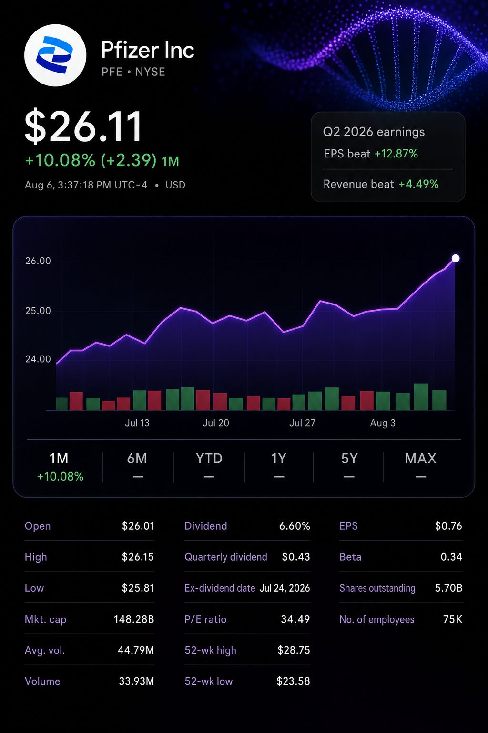Click the 25.00 y-axis label
Screen dimensions: 488x733
38,311
